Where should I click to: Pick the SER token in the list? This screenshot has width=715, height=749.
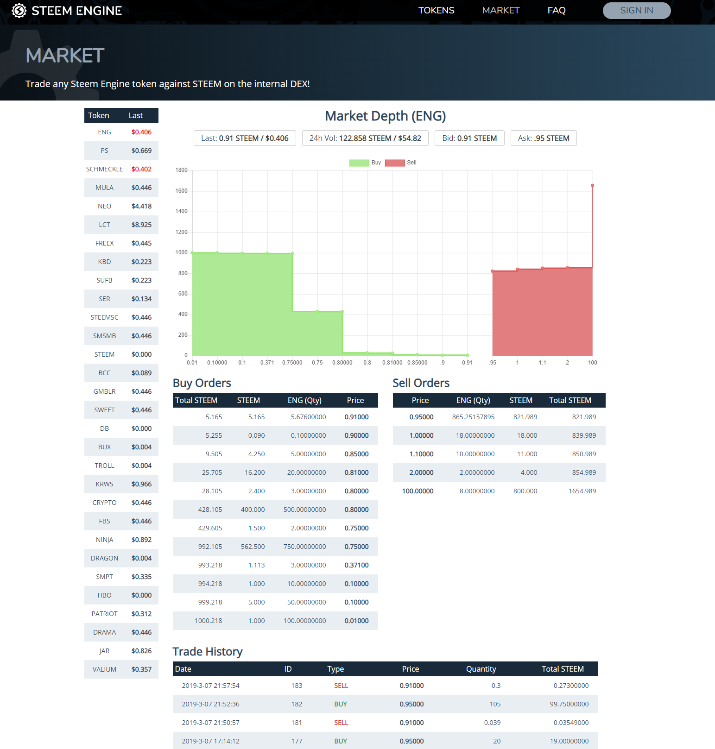click(121, 299)
